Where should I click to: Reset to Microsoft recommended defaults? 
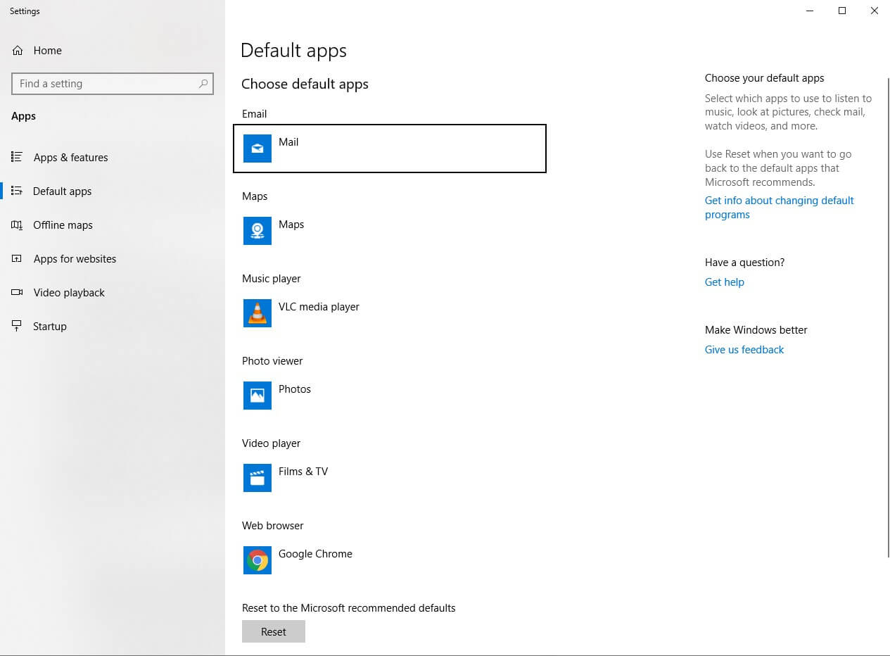click(274, 631)
